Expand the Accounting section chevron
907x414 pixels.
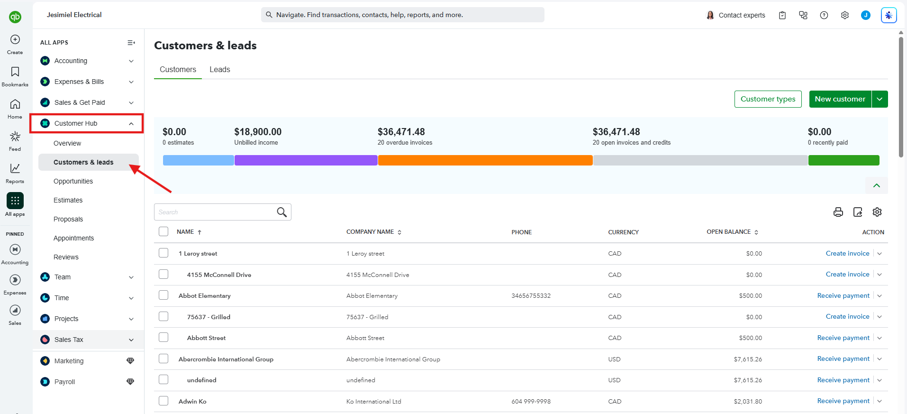pyautogui.click(x=131, y=61)
